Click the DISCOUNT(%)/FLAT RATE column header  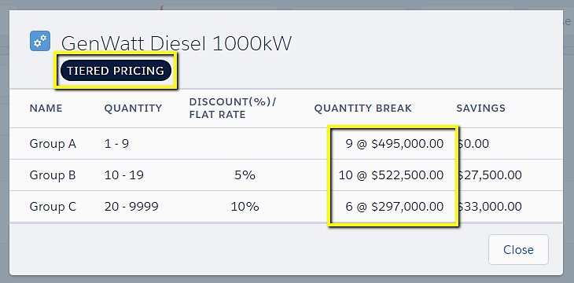point(233,108)
